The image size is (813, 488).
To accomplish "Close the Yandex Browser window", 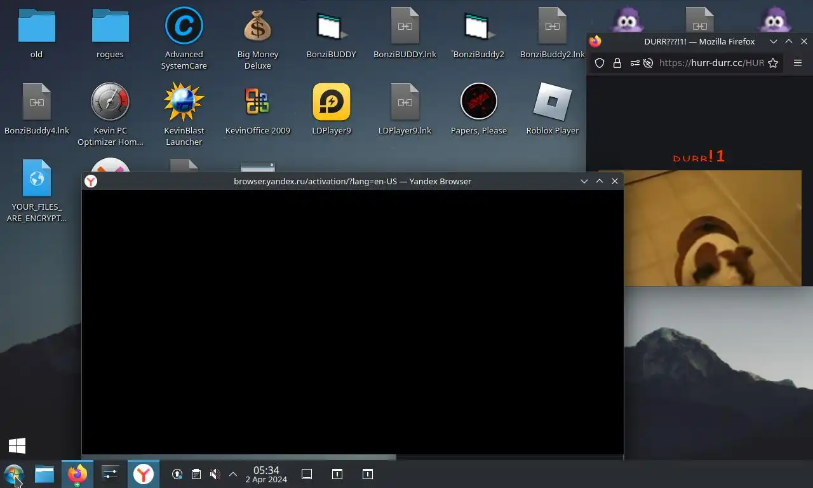I will [615, 181].
